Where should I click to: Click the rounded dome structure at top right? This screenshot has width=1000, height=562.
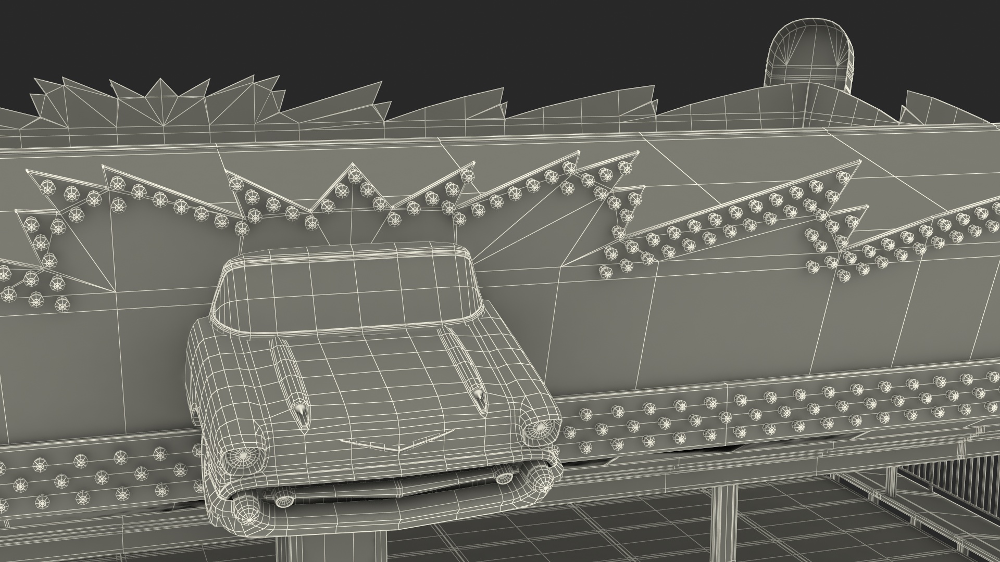810,52
